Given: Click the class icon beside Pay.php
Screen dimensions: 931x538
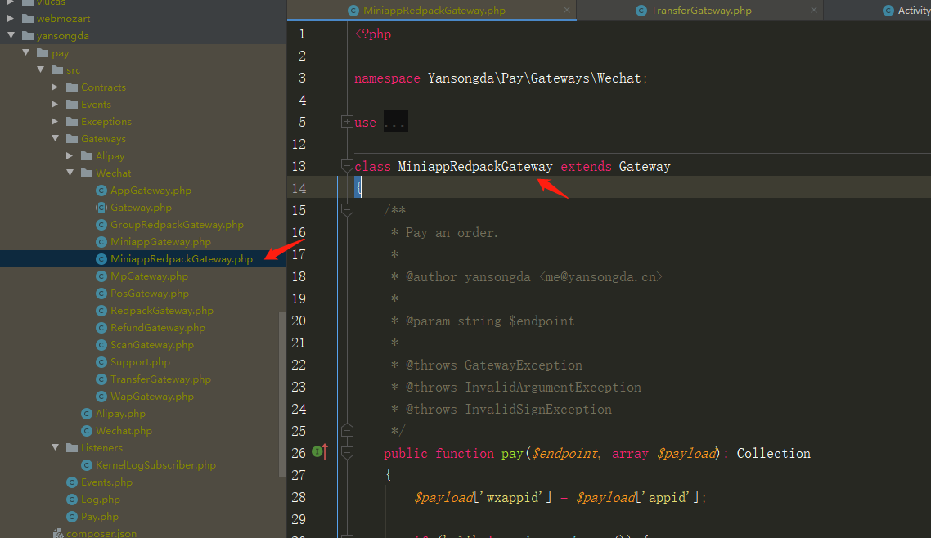Looking at the screenshot, I should pyautogui.click(x=72, y=518).
